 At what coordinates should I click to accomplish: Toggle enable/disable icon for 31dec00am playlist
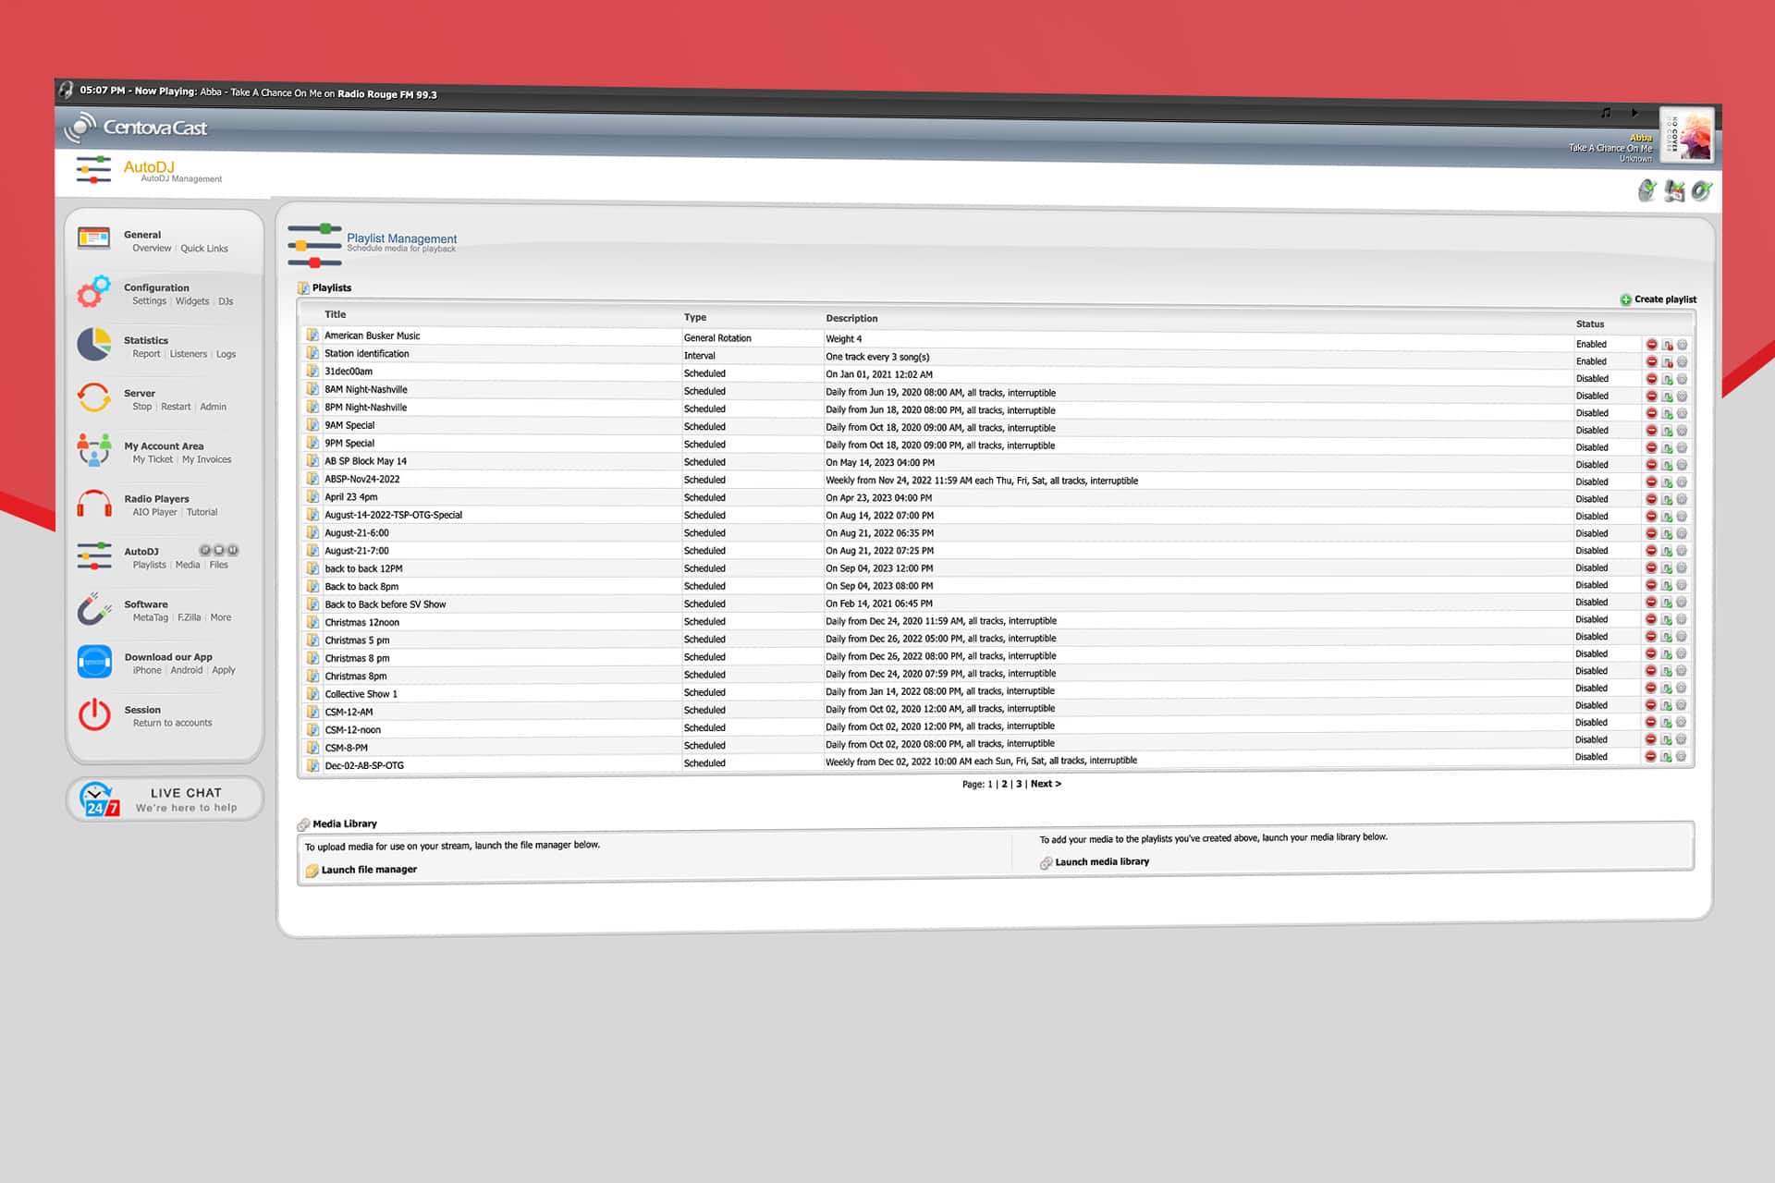pyautogui.click(x=1667, y=380)
